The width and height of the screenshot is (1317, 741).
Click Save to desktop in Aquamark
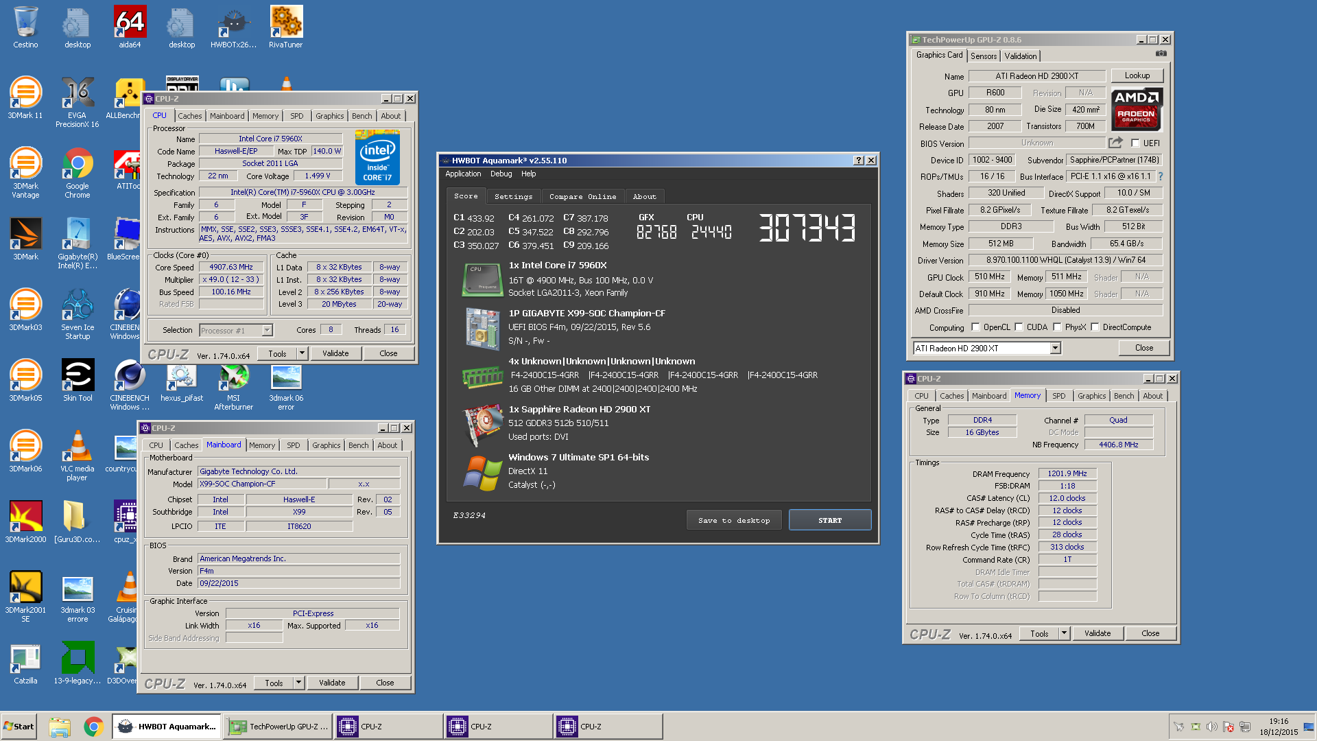tap(734, 520)
